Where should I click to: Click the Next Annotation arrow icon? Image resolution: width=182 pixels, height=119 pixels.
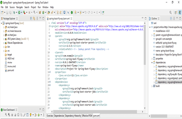[76, 12]
